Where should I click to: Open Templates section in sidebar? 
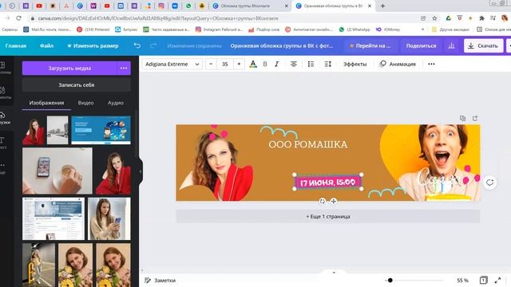[x=3, y=68]
